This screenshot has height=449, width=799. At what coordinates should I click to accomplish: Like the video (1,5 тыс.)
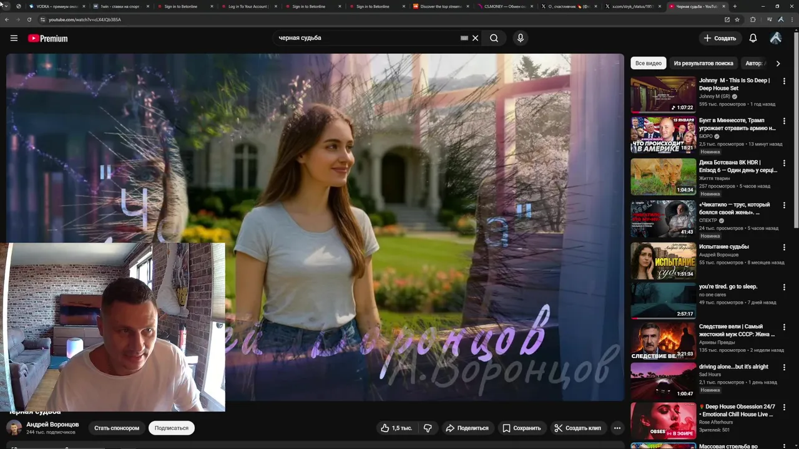396,428
